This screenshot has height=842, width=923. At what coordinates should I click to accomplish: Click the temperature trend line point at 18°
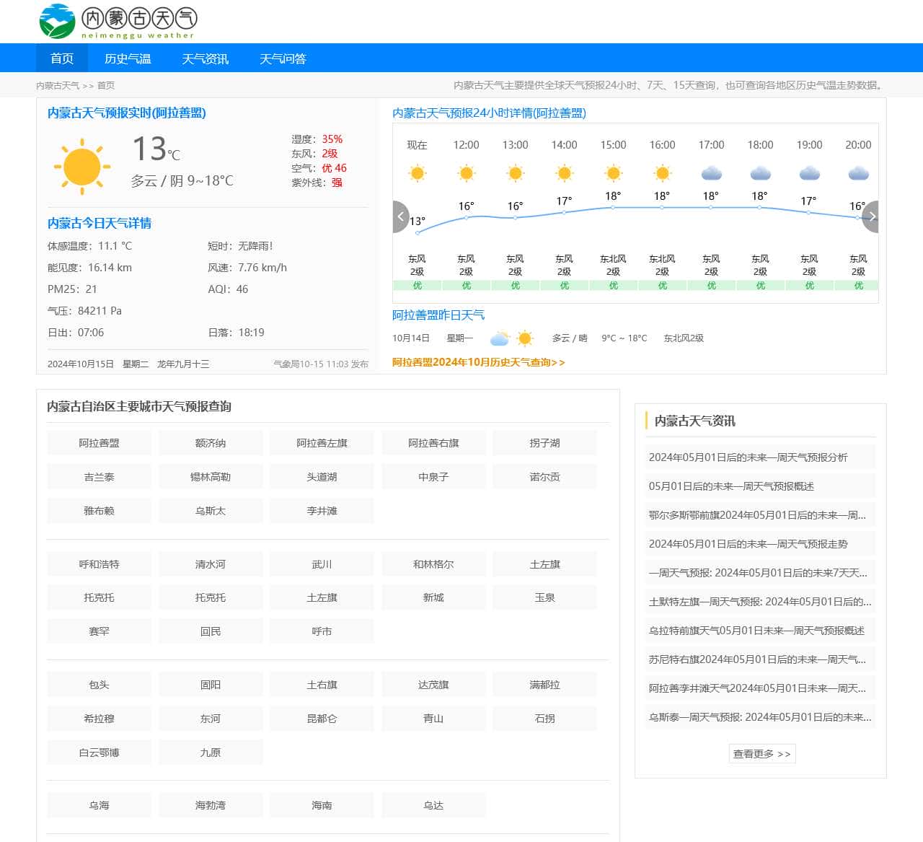(613, 209)
